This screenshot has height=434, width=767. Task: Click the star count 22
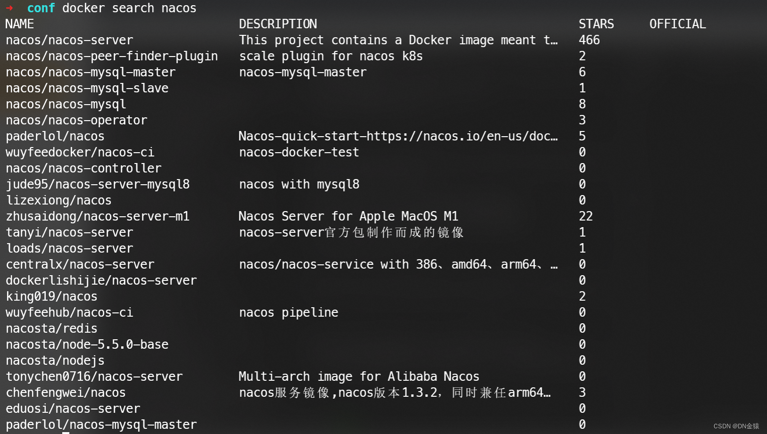click(x=586, y=216)
